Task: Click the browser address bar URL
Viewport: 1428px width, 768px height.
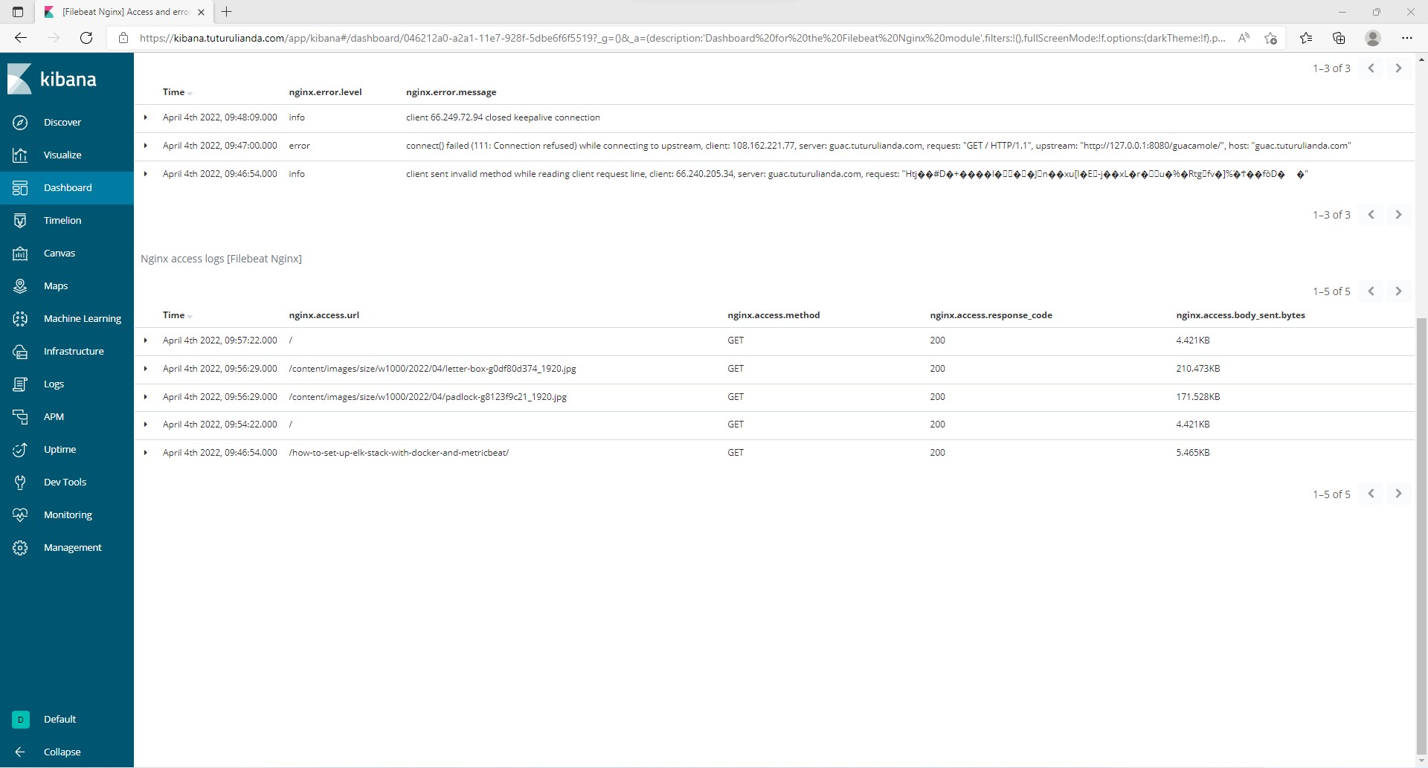Action: pos(682,38)
